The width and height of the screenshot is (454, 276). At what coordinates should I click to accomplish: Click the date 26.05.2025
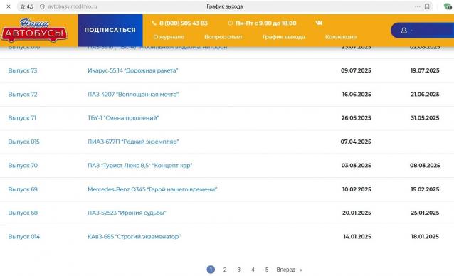(356, 118)
